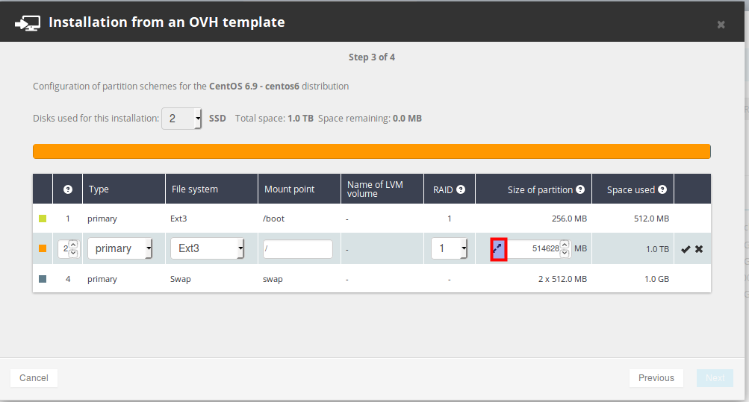Click the partition order number stepper
The image size is (749, 402).
point(69,249)
